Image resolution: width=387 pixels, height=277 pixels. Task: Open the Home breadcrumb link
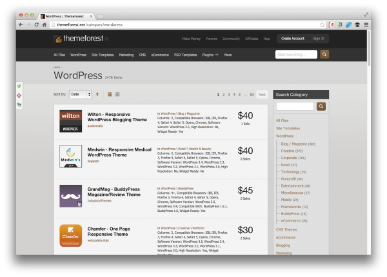coord(57,67)
